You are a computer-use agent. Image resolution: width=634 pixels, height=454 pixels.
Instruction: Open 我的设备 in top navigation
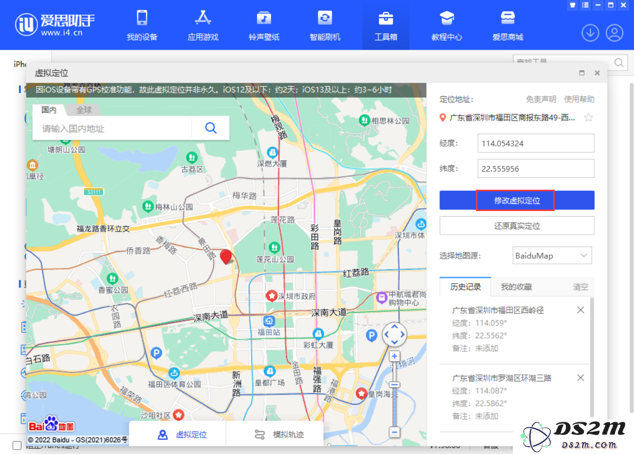click(x=142, y=25)
